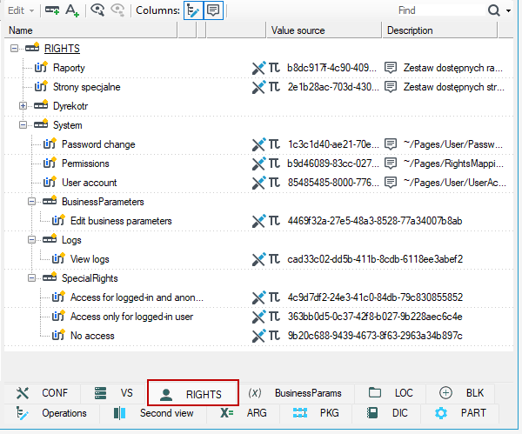Image resolution: width=522 pixels, height=434 pixels.
Task: Switch to the BusinessParams tab
Action: coord(296,393)
